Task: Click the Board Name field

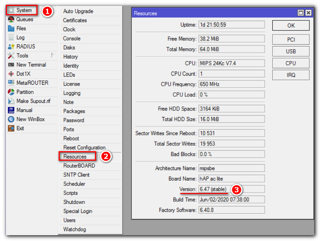Action: pos(232,179)
